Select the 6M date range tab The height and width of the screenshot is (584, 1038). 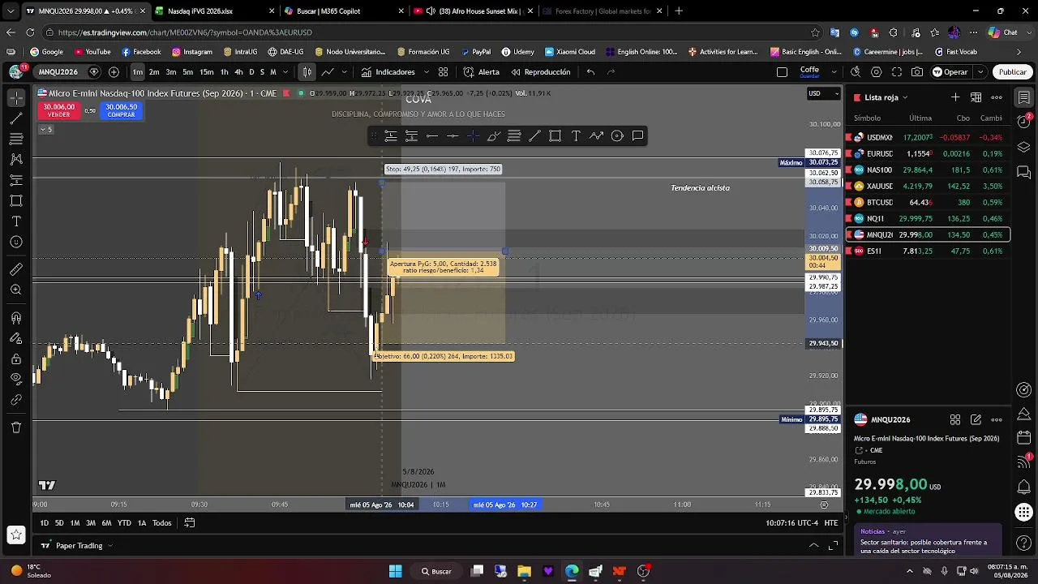click(x=106, y=523)
